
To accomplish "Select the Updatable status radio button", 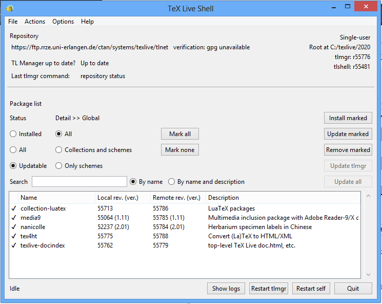I will click(x=13, y=166).
